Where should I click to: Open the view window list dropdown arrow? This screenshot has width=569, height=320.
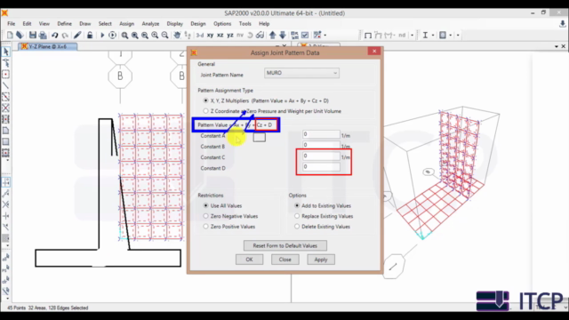(557, 46)
